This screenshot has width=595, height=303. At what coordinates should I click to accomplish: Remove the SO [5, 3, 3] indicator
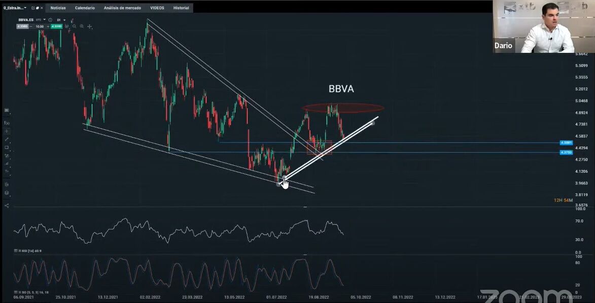coord(20,292)
